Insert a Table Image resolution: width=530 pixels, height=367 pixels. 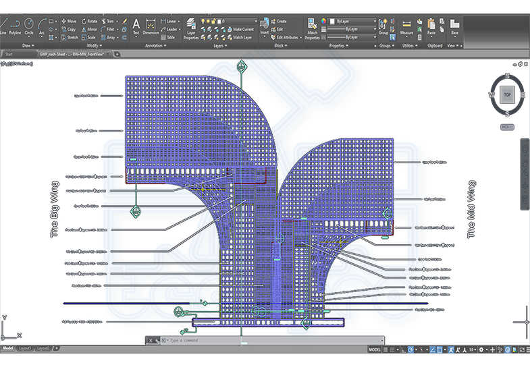[x=167, y=38]
